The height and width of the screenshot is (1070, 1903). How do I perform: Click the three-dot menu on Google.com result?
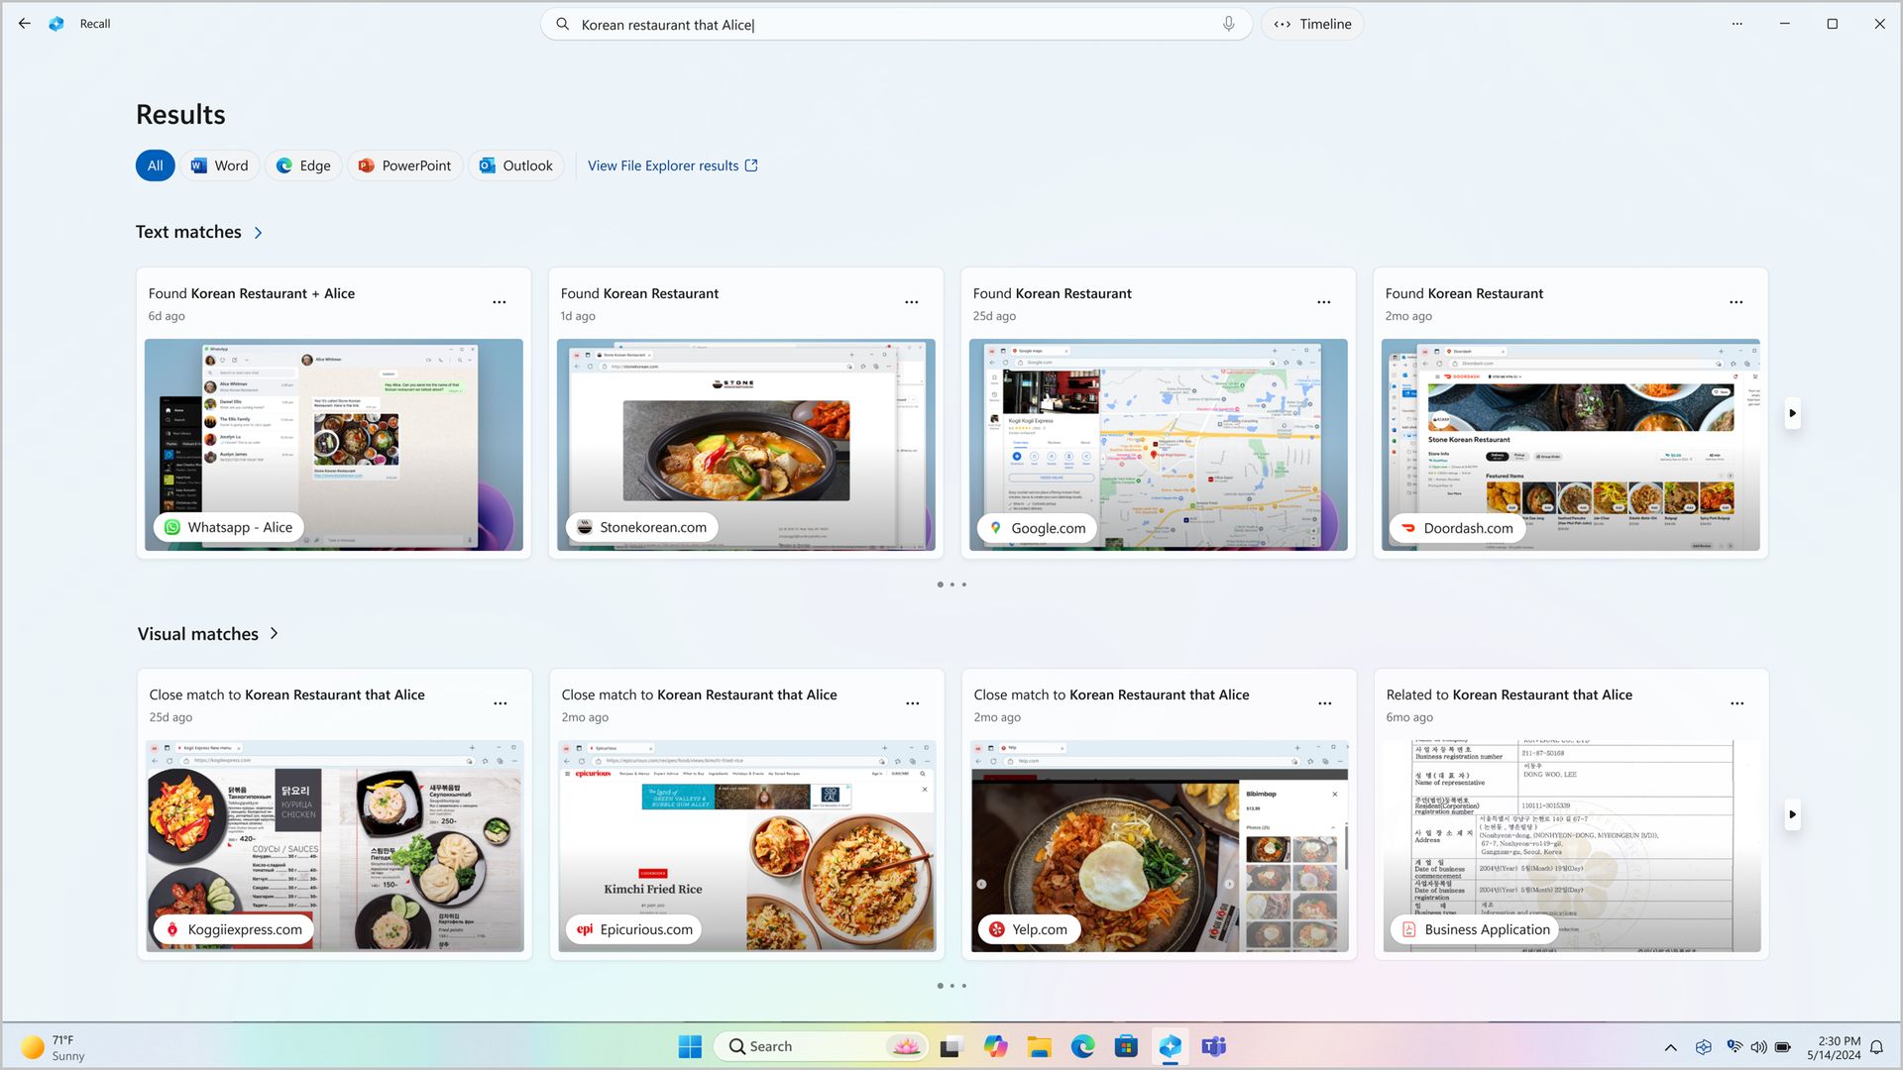point(1324,302)
